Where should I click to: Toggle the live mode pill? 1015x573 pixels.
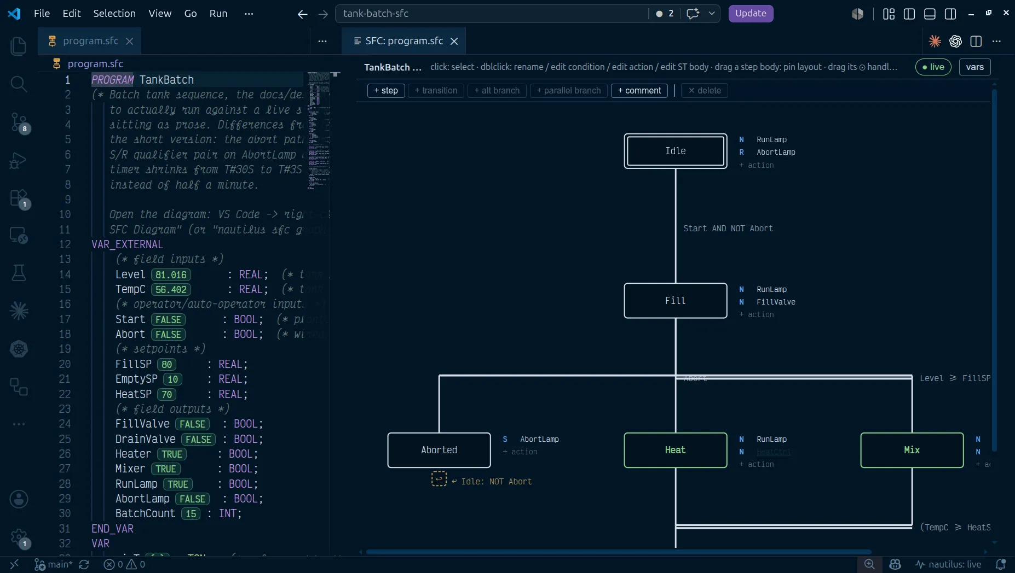(x=933, y=67)
